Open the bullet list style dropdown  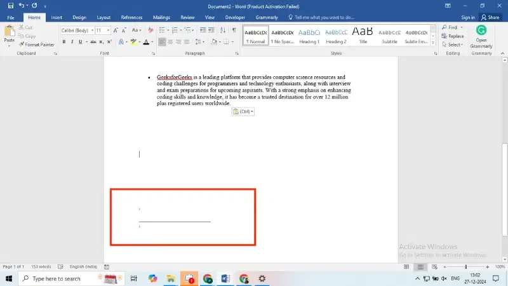click(x=168, y=30)
